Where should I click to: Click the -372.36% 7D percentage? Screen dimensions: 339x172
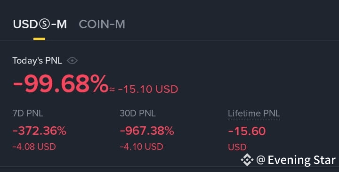pyautogui.click(x=40, y=131)
